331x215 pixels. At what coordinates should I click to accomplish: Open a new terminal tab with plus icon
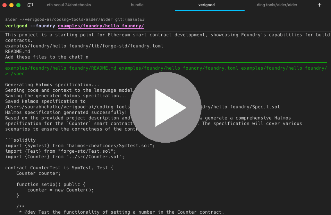coord(320,5)
